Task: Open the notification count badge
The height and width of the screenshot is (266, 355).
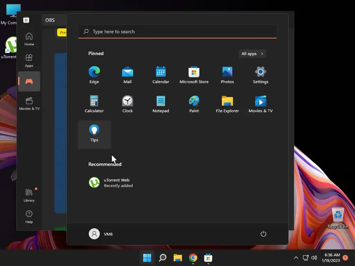Action: click(345, 258)
